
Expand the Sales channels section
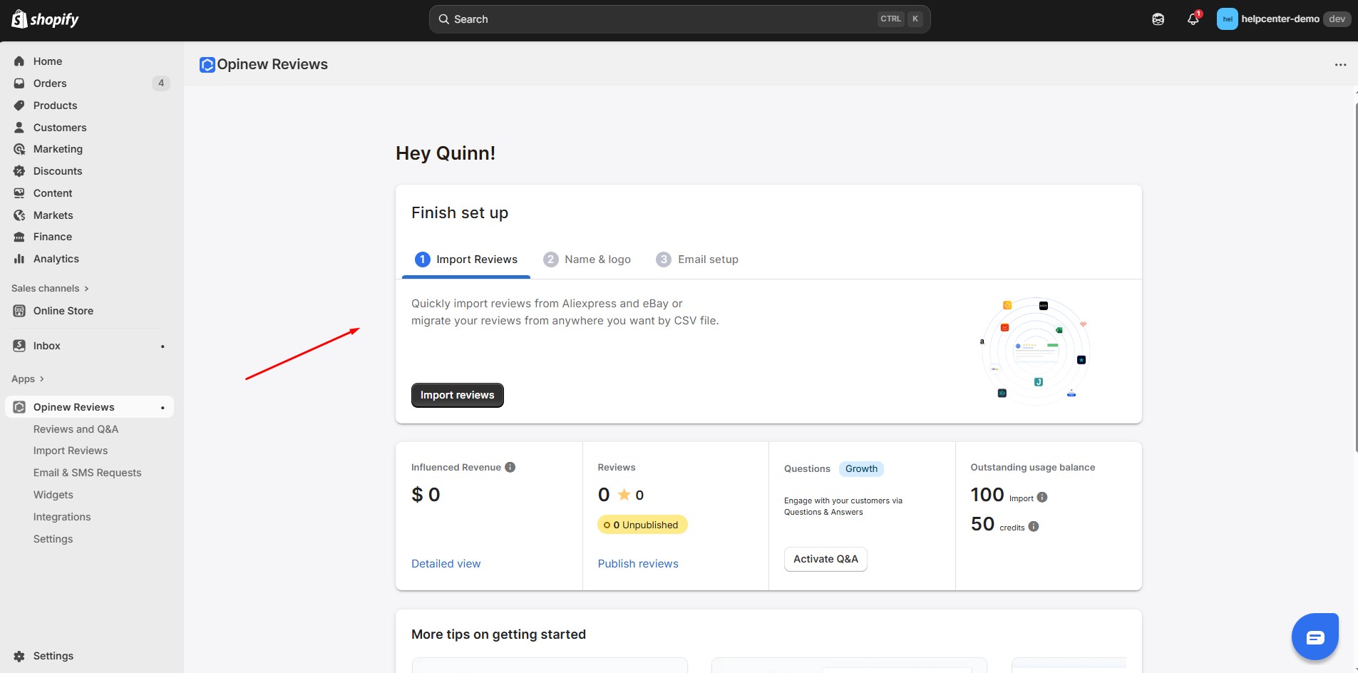click(50, 289)
